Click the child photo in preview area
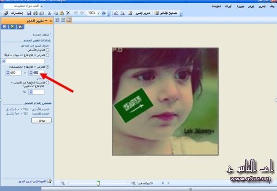This screenshot has width=277, height=191. [x=165, y=101]
